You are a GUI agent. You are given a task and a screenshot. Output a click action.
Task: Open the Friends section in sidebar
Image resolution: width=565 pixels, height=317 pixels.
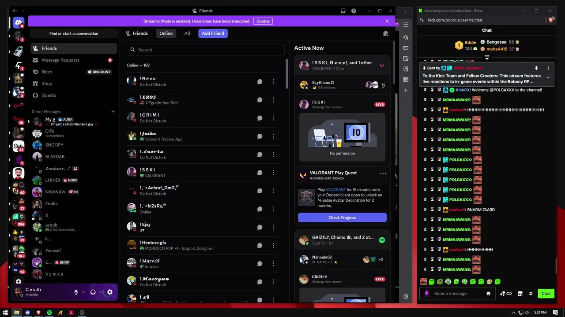point(74,48)
